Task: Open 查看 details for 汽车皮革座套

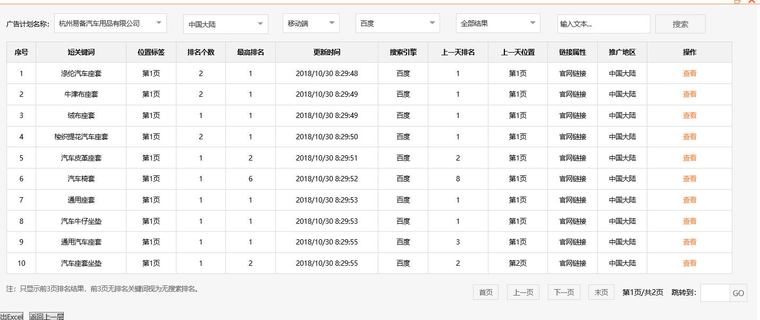Action: point(689,157)
